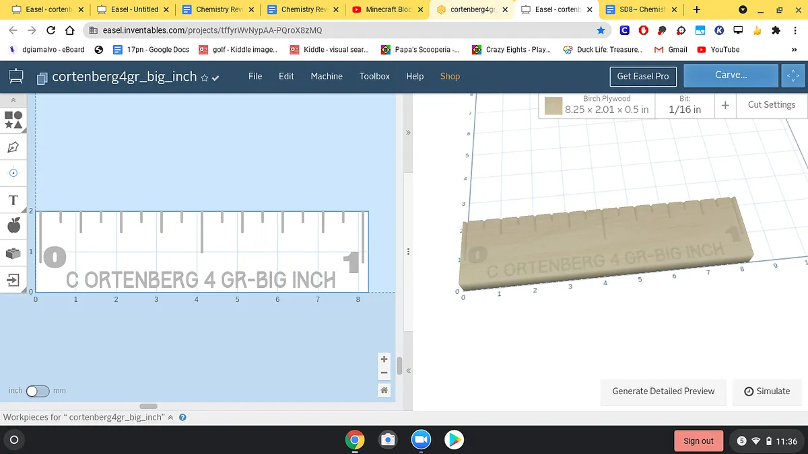Click the home reset view icon

pos(384,390)
